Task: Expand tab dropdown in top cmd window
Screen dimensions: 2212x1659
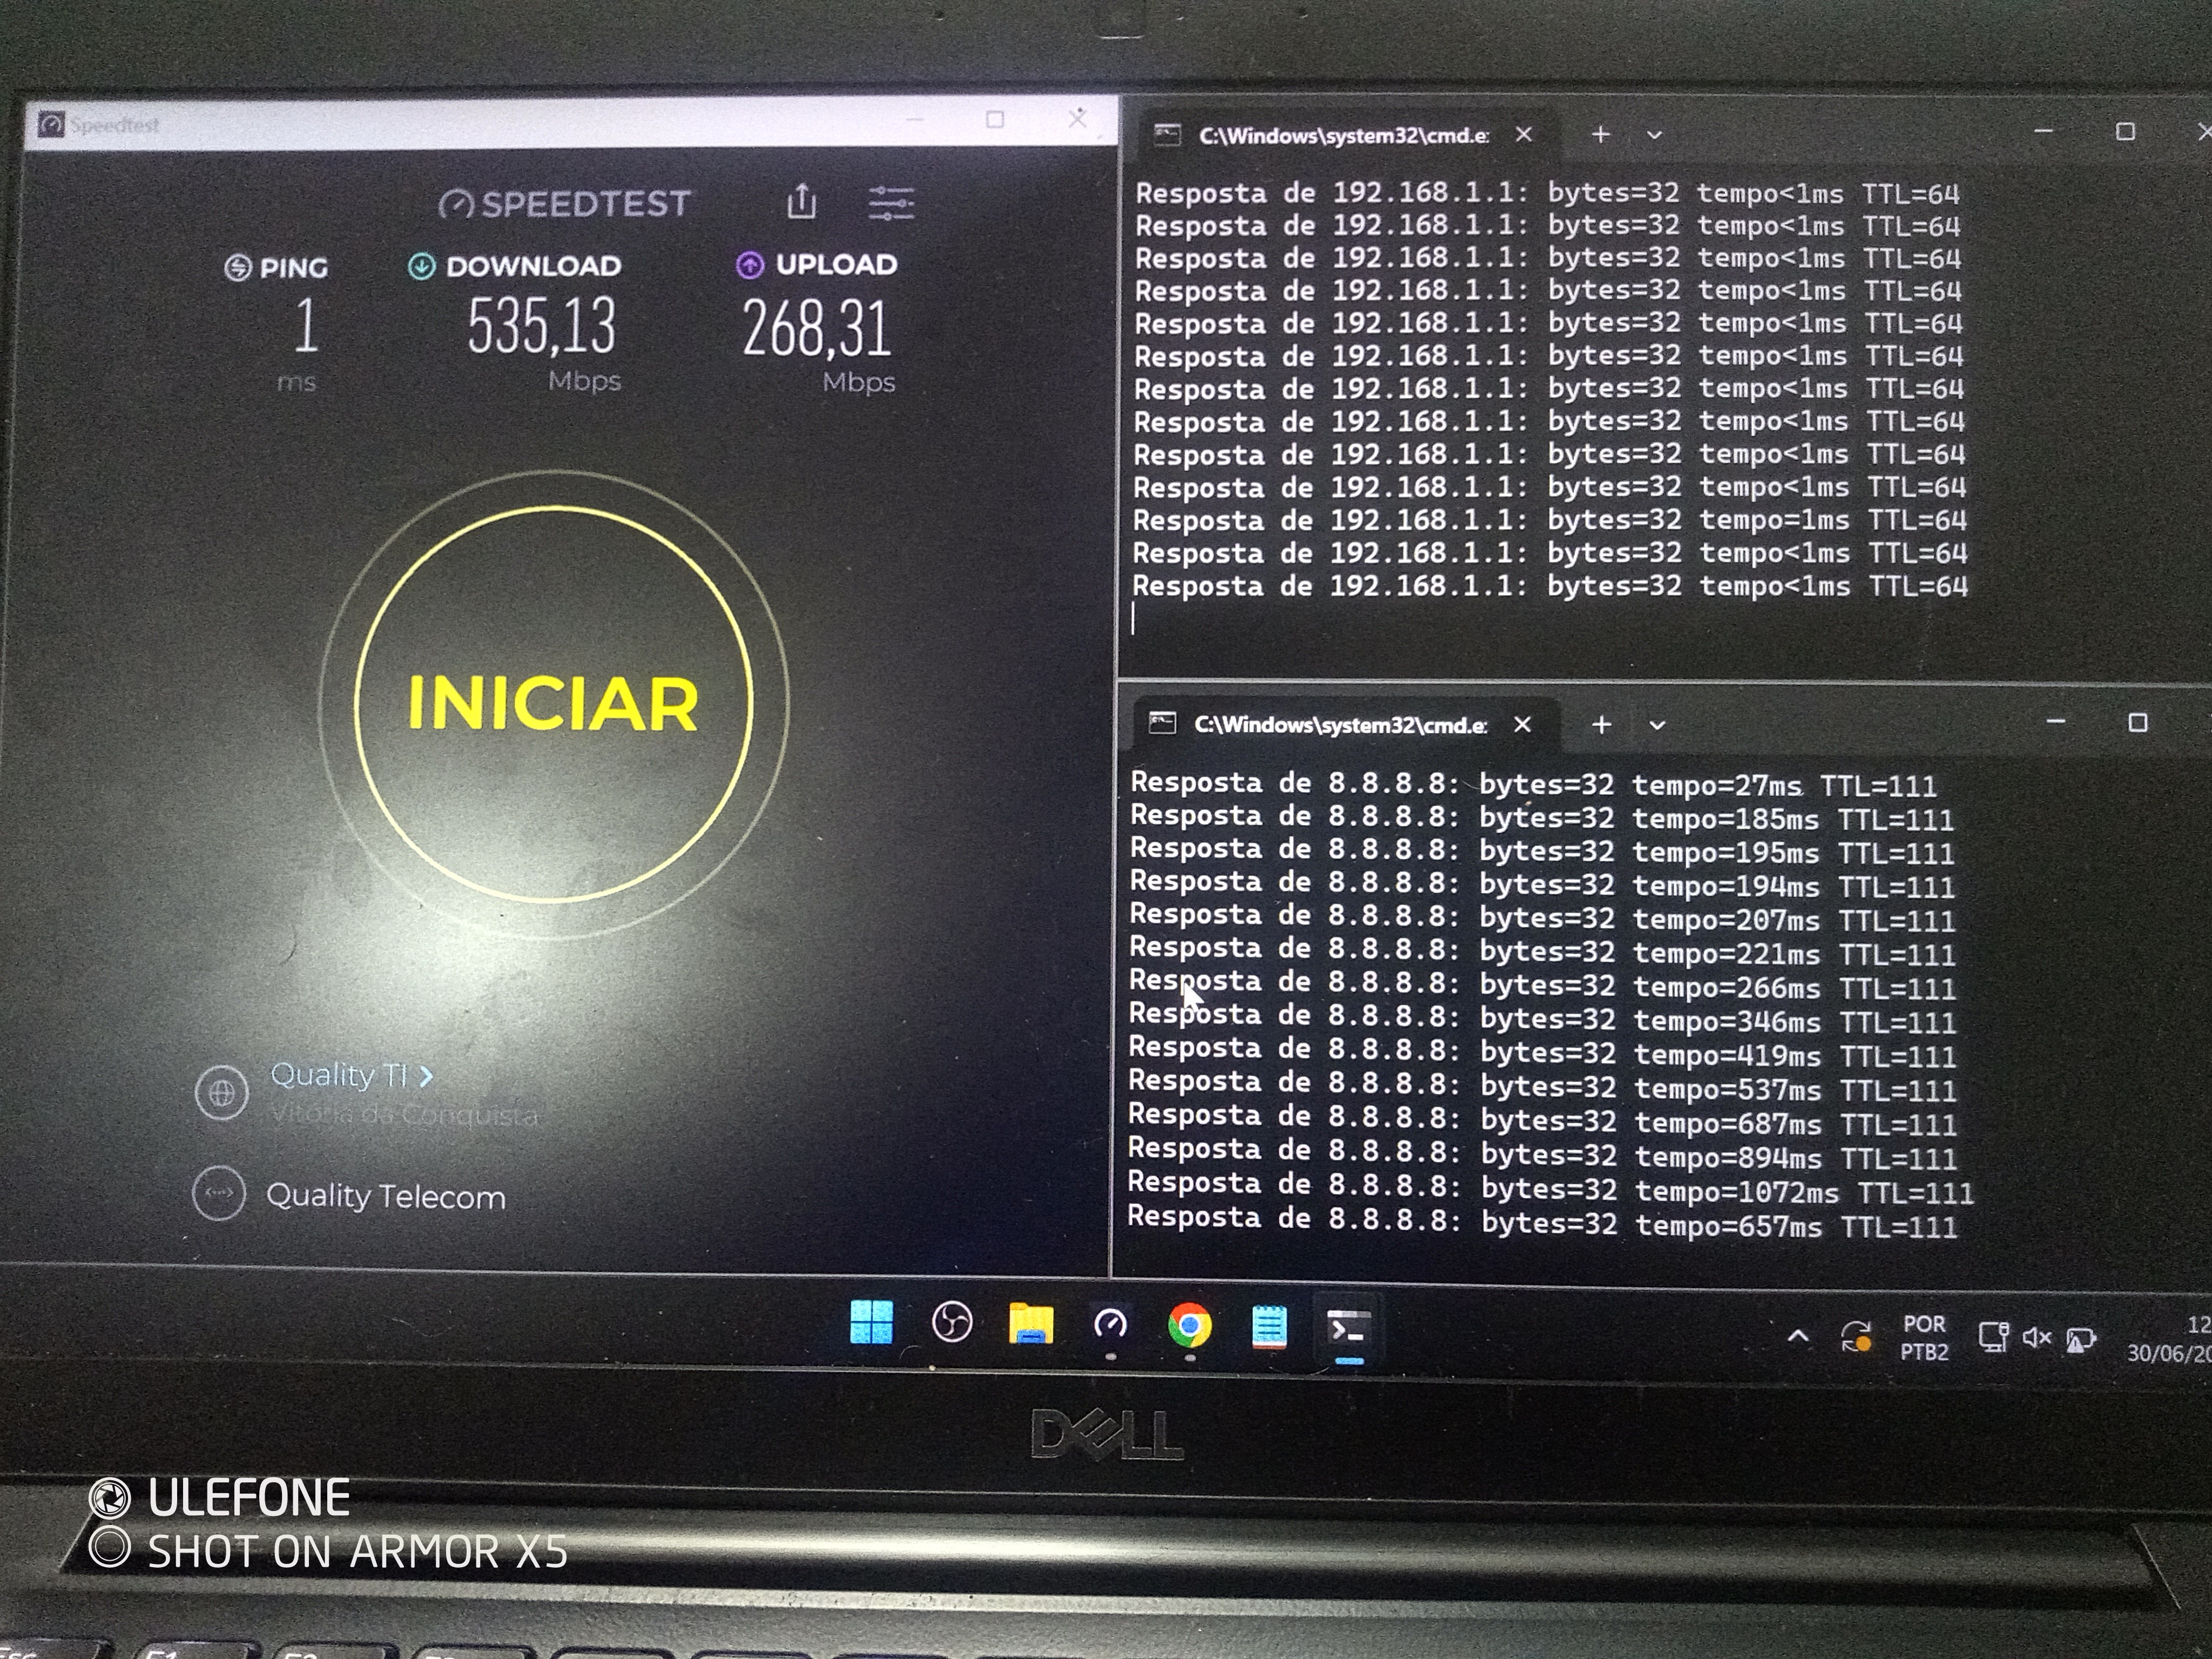Action: 1654,134
